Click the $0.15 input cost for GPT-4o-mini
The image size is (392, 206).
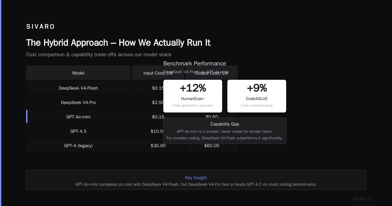158,117
